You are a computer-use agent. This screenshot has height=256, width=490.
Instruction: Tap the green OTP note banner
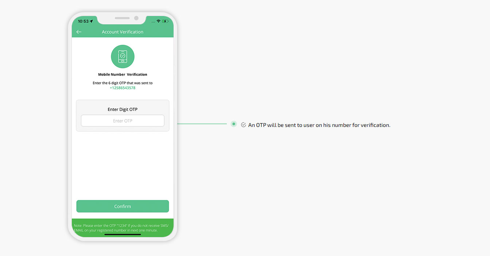[122, 228]
